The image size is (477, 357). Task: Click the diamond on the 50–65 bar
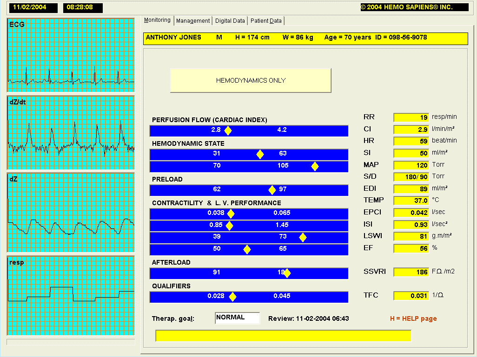coord(247,250)
